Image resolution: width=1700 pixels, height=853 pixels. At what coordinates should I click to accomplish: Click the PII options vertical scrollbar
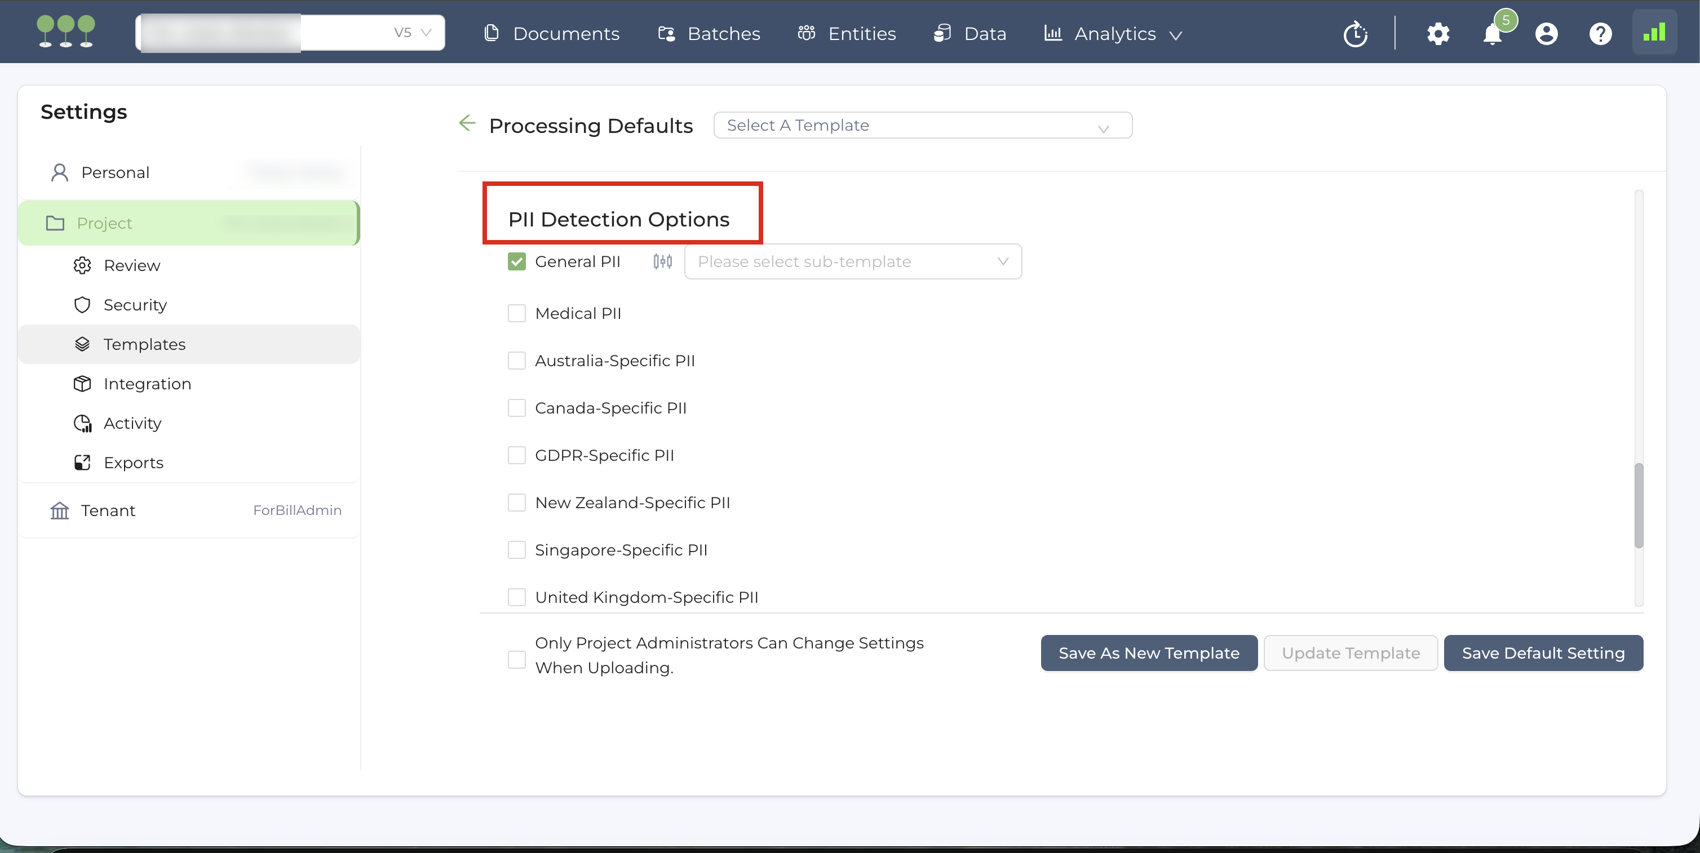click(1638, 505)
